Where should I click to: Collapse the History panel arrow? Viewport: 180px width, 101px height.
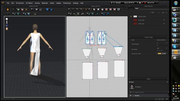[x=129, y=79]
